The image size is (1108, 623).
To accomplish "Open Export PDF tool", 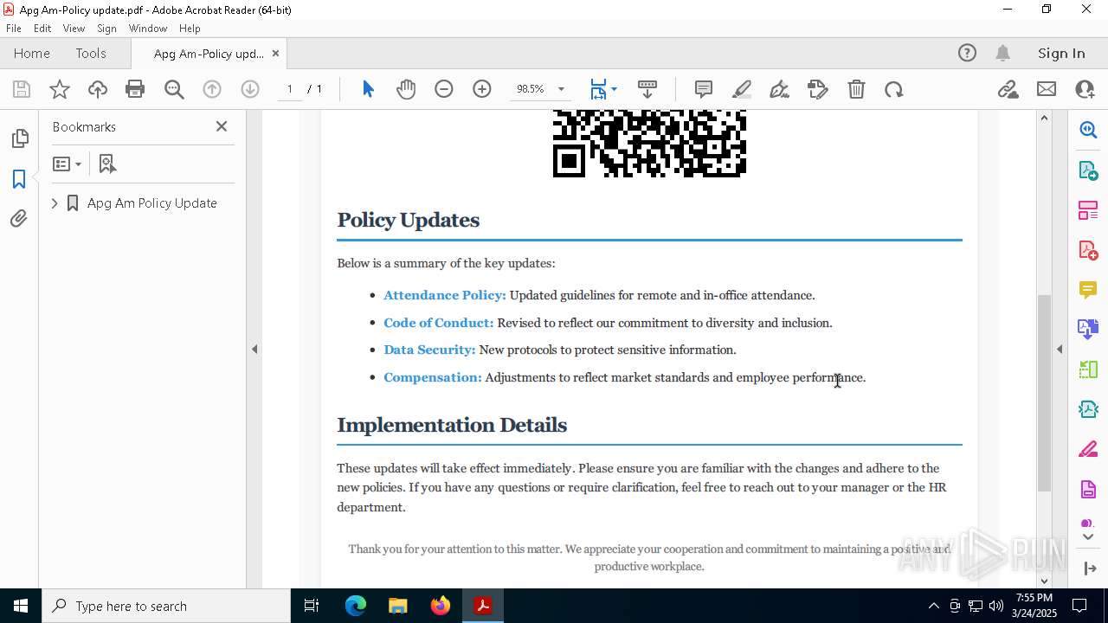I will tap(1088, 170).
